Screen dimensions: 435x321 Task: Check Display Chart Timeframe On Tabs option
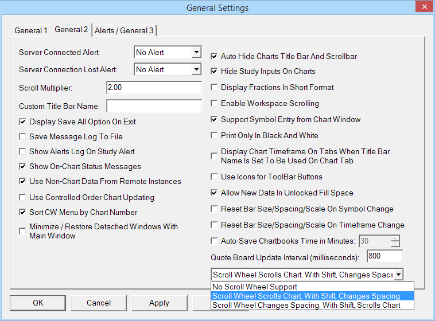[x=214, y=156]
